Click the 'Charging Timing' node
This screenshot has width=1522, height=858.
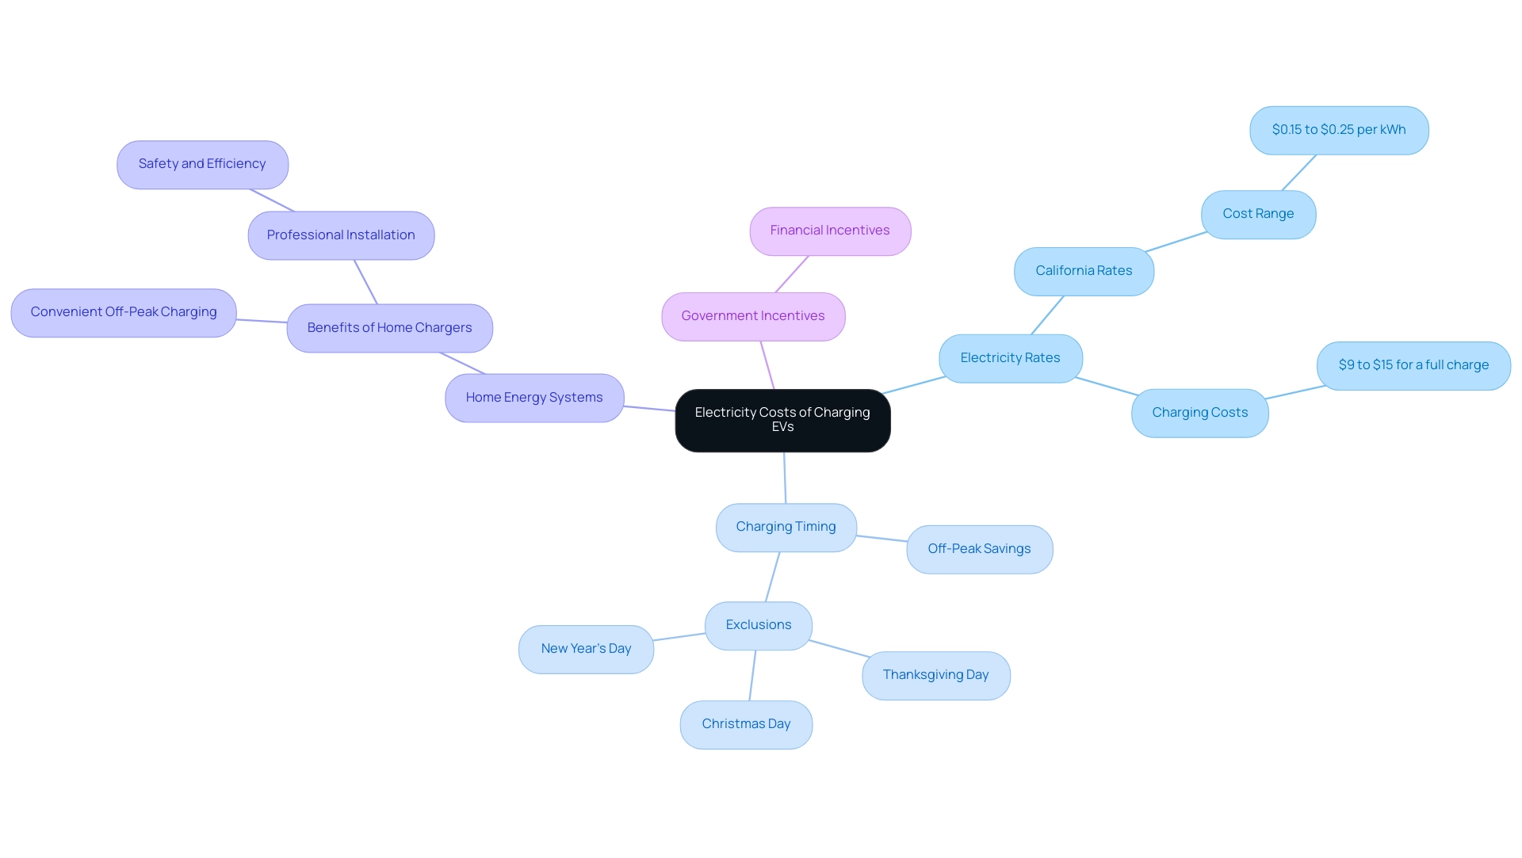(x=786, y=527)
